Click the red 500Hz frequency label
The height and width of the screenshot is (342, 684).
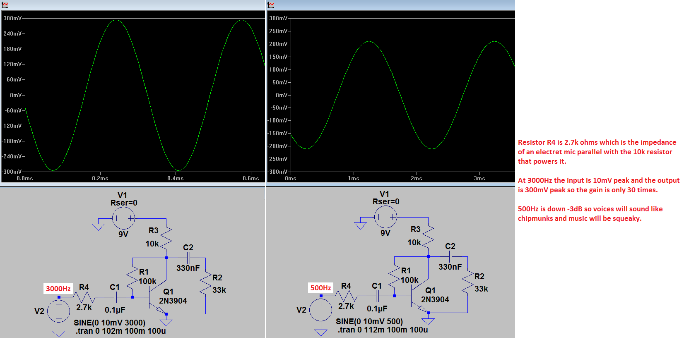(x=320, y=288)
